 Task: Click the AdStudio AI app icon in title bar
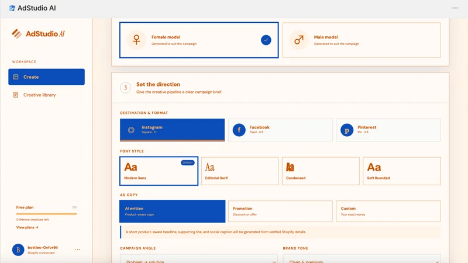[x=12, y=8]
